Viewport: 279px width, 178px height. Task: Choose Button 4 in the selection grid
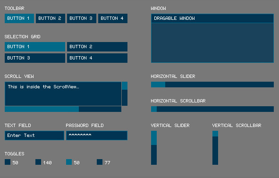click(x=97, y=58)
